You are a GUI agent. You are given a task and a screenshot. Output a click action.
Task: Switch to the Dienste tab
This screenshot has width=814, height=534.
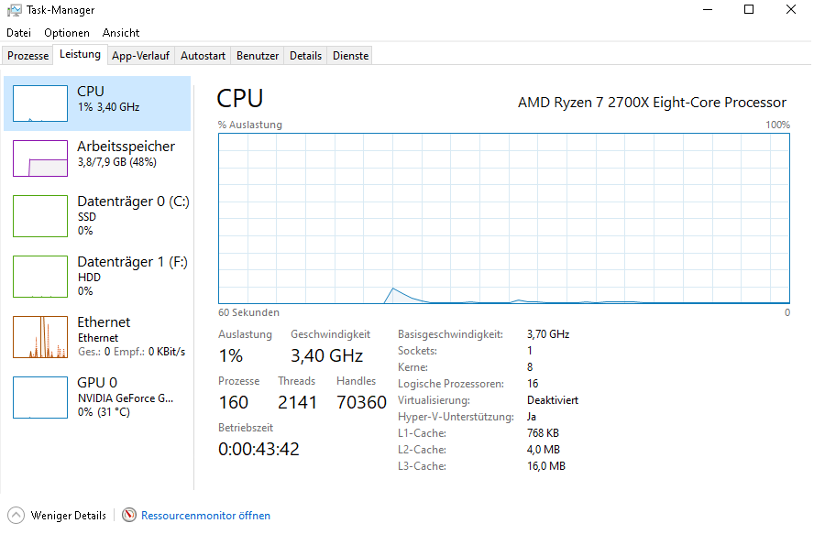[351, 56]
